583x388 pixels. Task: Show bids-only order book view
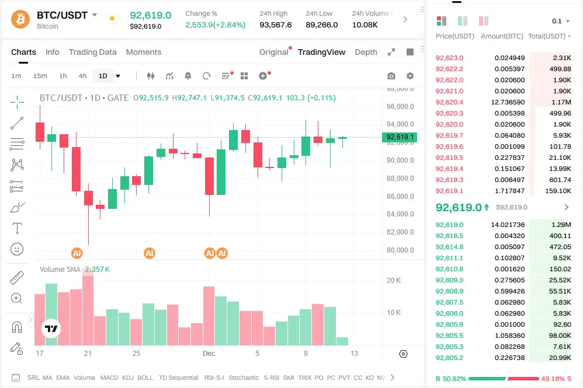point(463,21)
